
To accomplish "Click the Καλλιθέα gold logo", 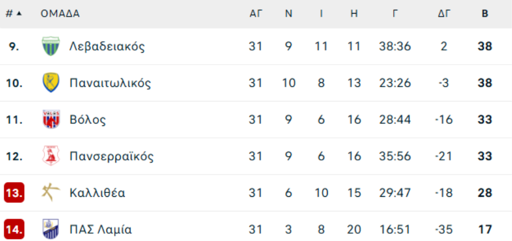I will point(51,192).
